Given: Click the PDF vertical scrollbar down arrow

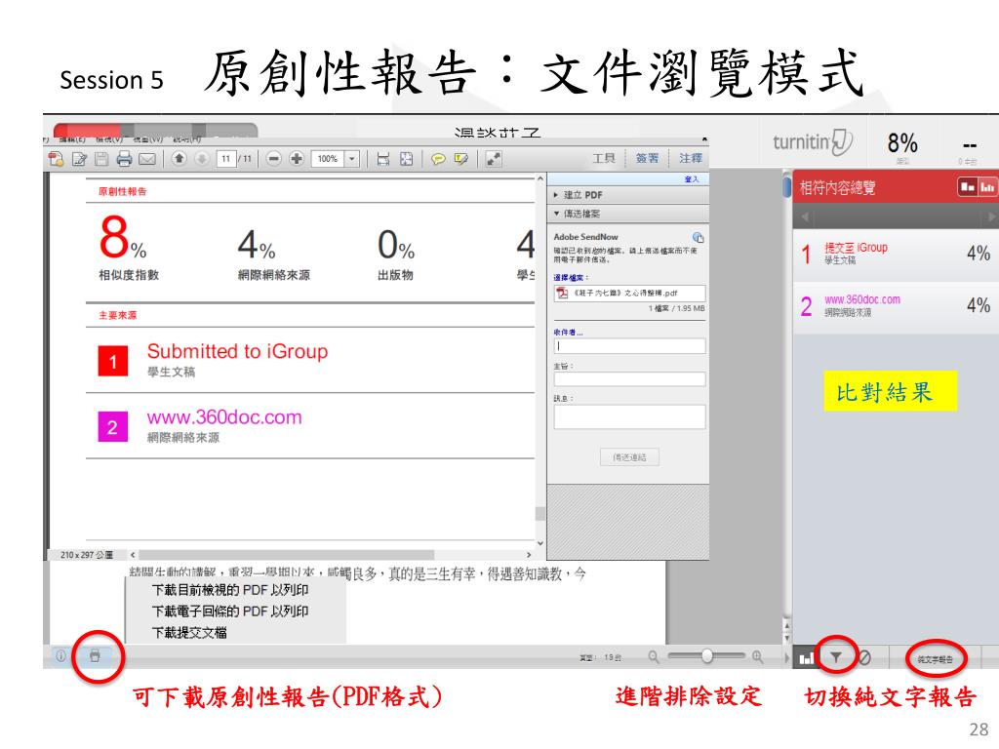Looking at the screenshot, I should (x=540, y=543).
